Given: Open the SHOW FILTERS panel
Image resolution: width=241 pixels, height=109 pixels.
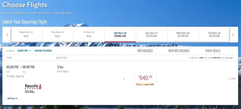Looking at the screenshot, I should point(43,51).
